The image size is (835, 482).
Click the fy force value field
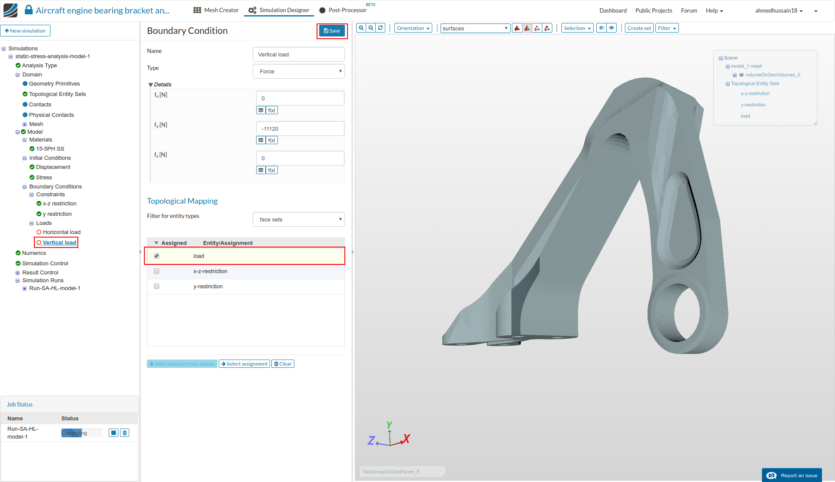click(300, 129)
